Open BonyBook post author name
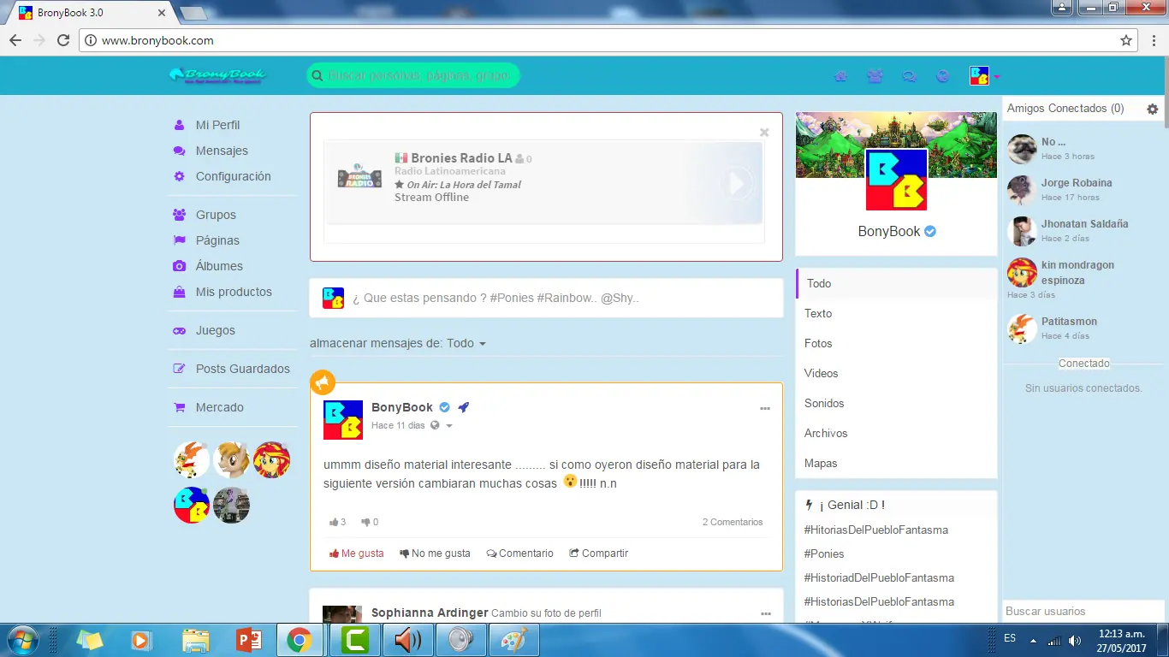The height and width of the screenshot is (657, 1169). click(402, 407)
